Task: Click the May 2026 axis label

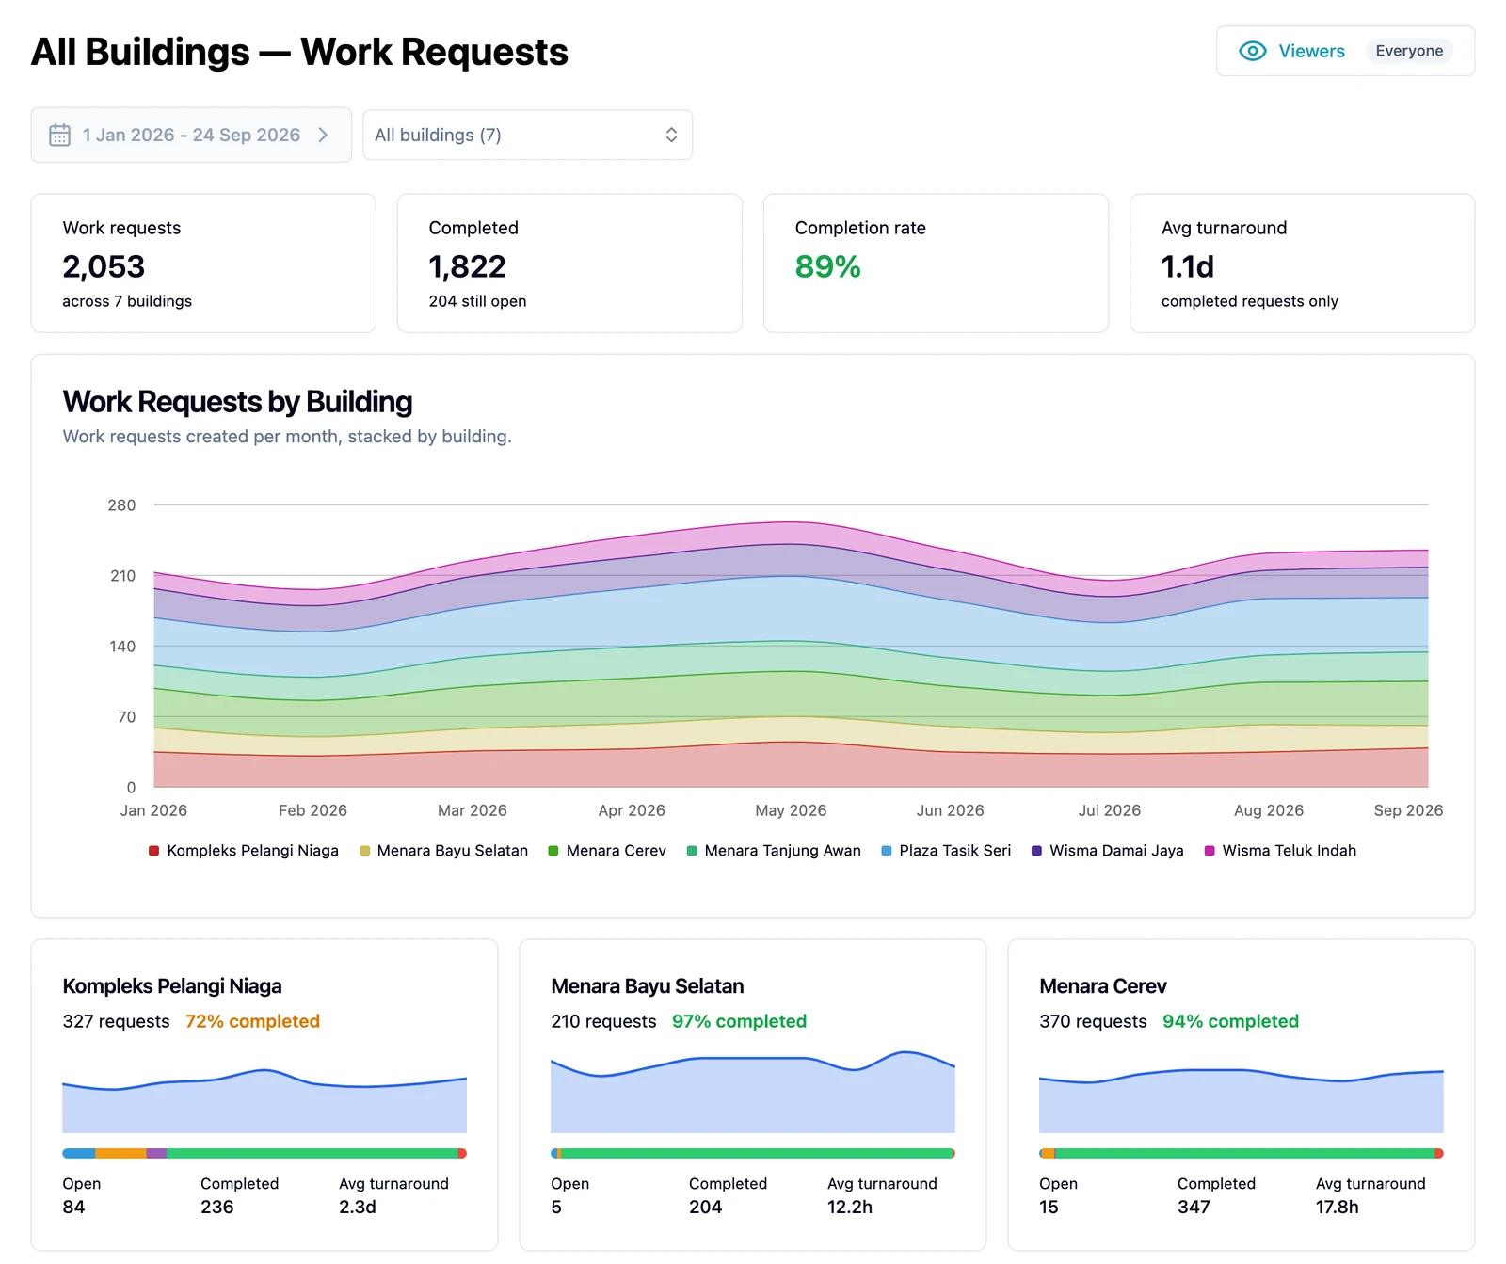Action: point(791,810)
